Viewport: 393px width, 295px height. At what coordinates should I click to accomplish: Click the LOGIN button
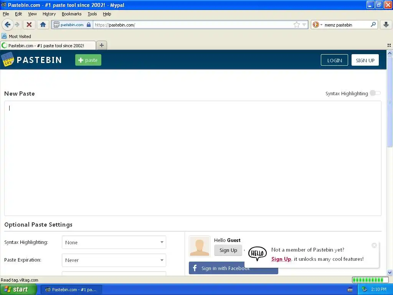pos(334,60)
